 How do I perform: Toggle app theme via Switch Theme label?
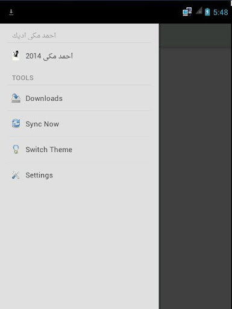49,150
